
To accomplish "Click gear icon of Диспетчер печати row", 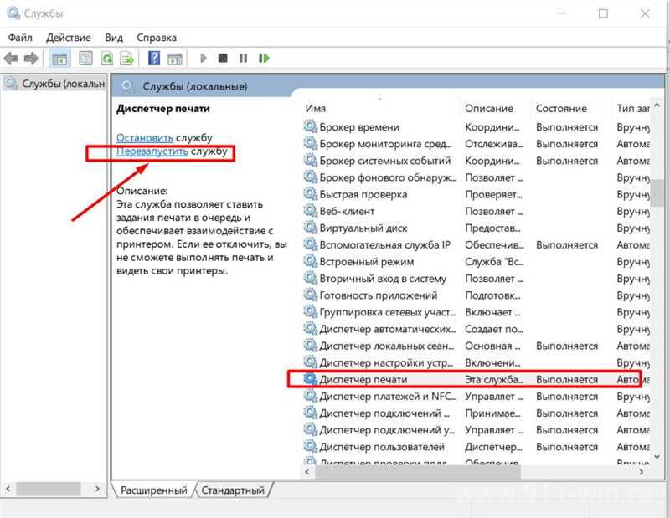I will click(x=310, y=379).
